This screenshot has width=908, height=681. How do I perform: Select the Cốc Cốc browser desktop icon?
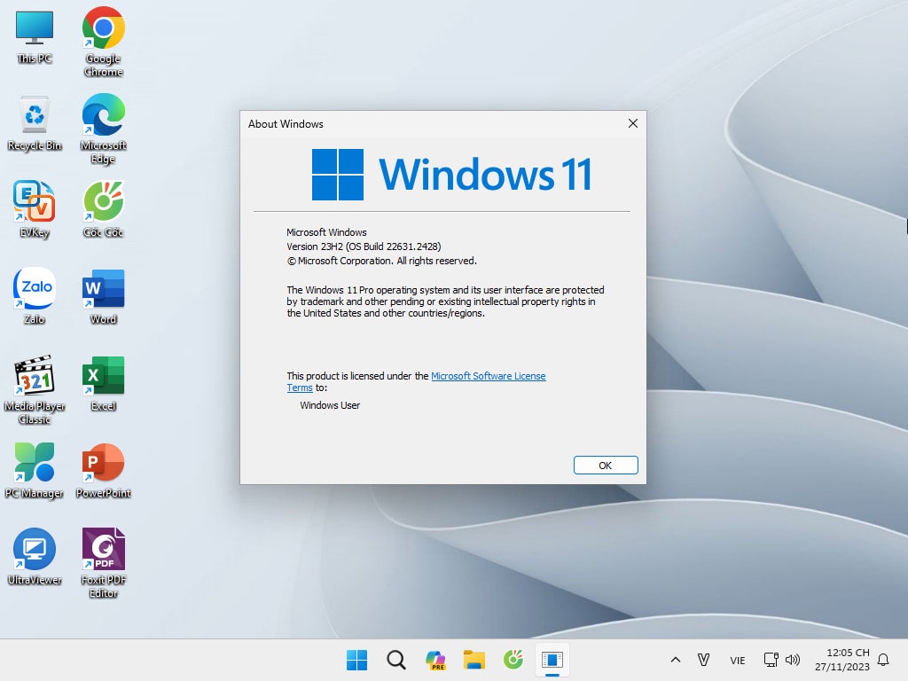pos(103,202)
